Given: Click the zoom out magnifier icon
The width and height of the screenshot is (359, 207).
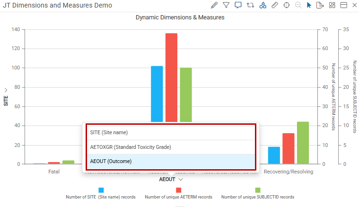Looking at the screenshot, I should [298, 5].
